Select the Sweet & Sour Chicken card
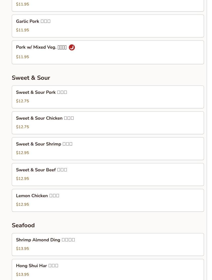 point(108,123)
